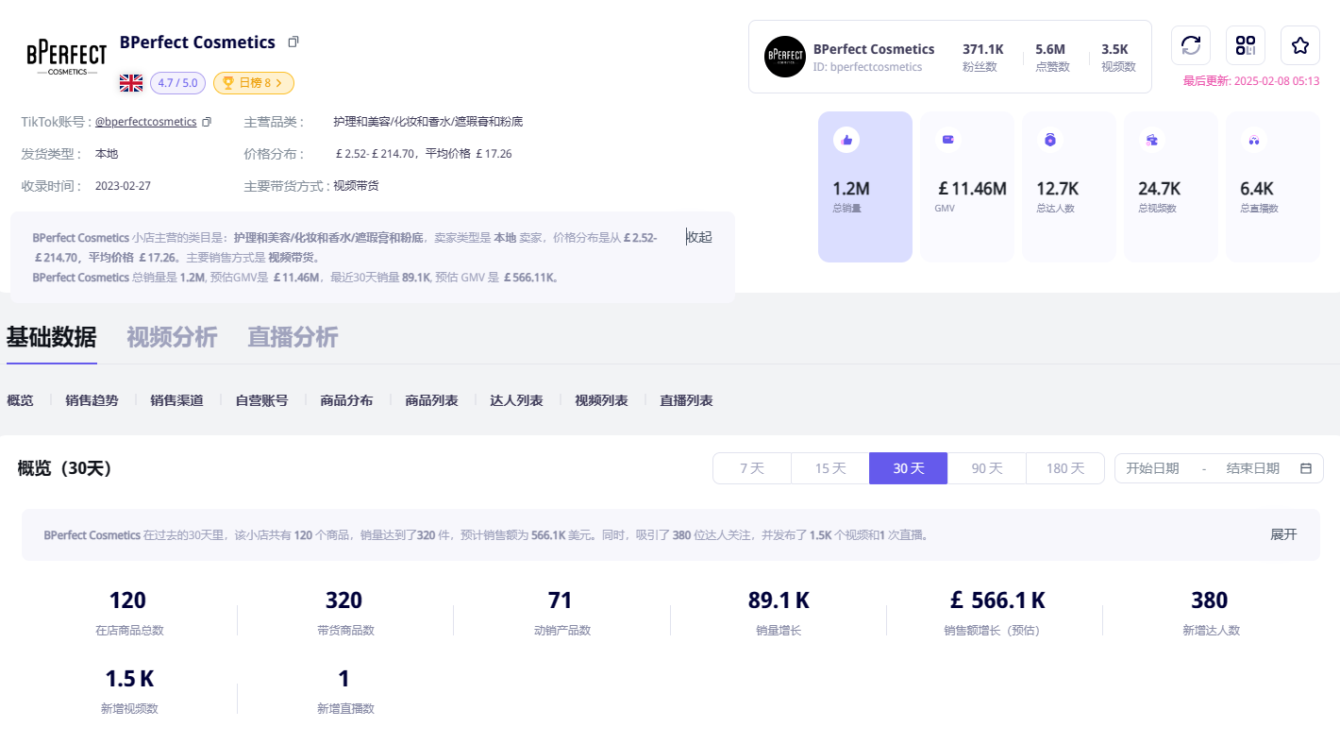Jump to the 达人列表 section
Screen dimensions: 1340x744
point(516,400)
